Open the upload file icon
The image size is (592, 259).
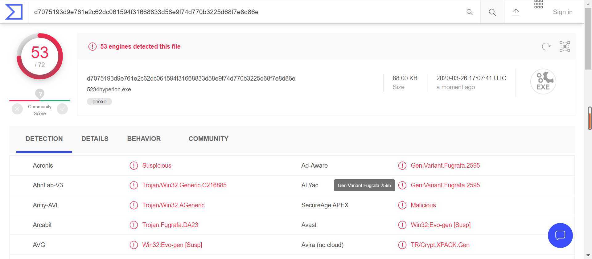(516, 12)
